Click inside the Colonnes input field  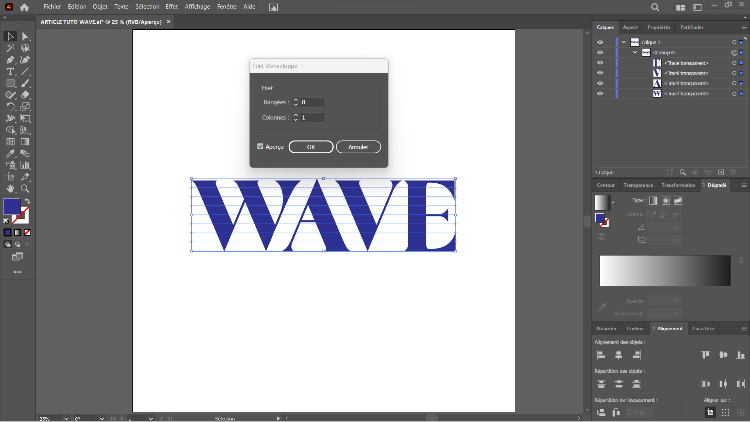311,117
